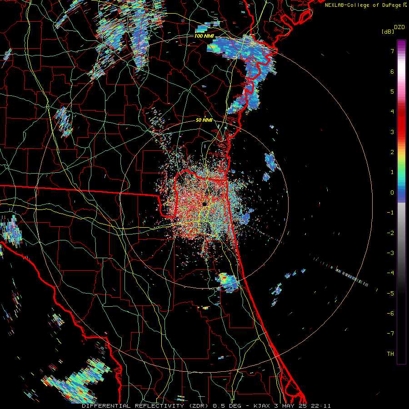Click the 0 dB scale label

point(392,193)
